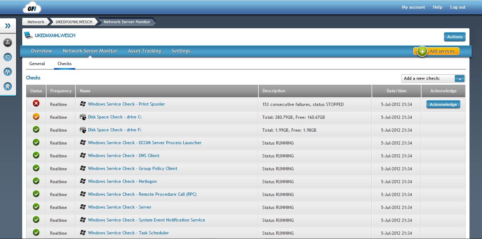This screenshot has width=482, height=239.
Task: Click the red failed status icon for Print Spooler
Action: click(36, 104)
